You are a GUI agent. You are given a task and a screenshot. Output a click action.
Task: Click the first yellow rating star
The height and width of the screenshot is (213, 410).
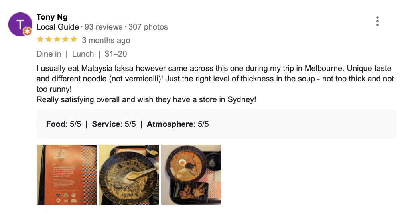point(40,40)
